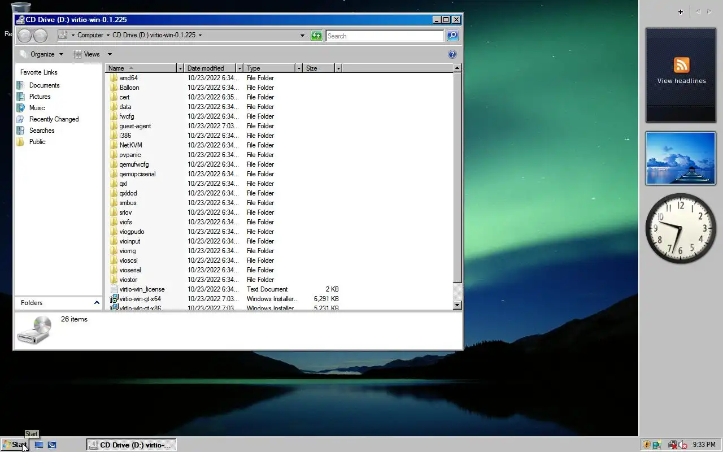This screenshot has width=723, height=452.
Task: Click the Switch between windows quick launch icon
Action: coord(52,445)
